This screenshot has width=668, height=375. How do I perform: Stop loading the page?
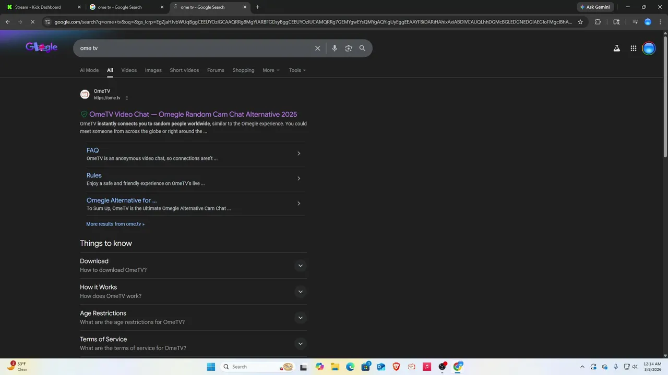32,22
